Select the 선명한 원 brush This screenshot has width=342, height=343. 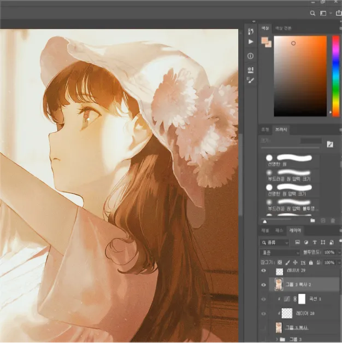(x=291, y=160)
